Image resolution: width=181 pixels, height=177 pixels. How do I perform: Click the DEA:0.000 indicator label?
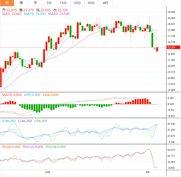[51, 95]
